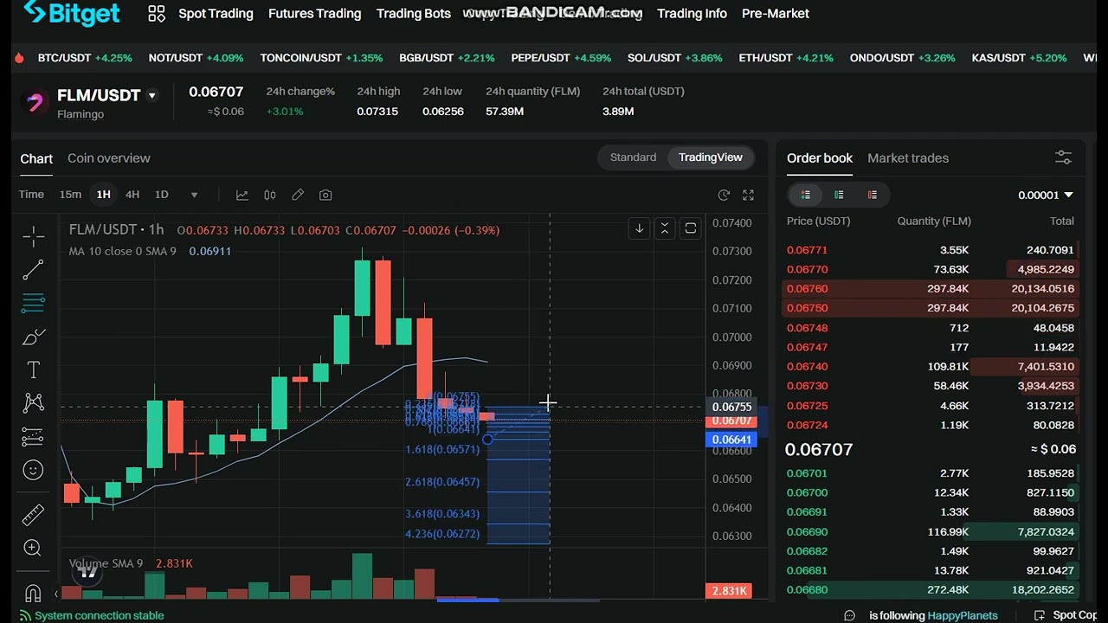This screenshot has height=623, width=1108.
Task: Open more time intervals dropdown
Action: 194,195
